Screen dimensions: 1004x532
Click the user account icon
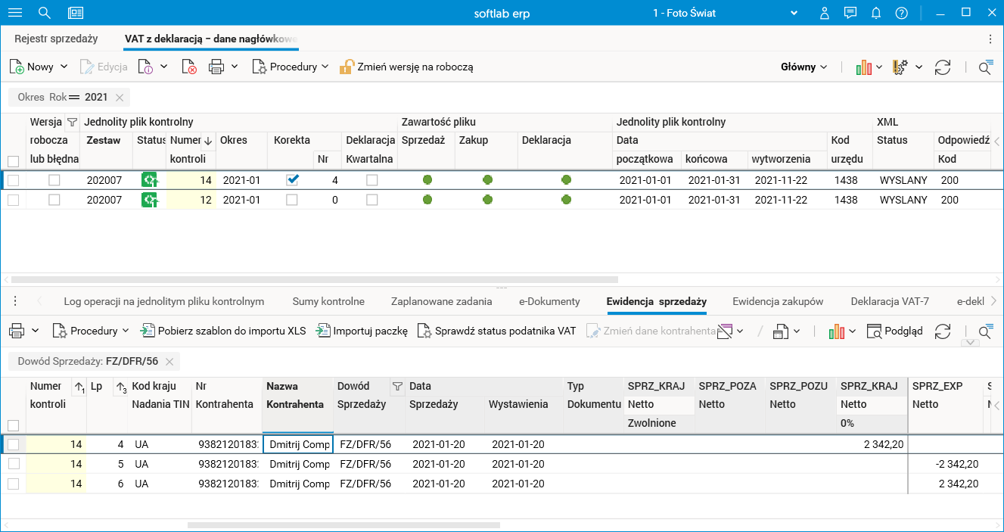coord(825,13)
